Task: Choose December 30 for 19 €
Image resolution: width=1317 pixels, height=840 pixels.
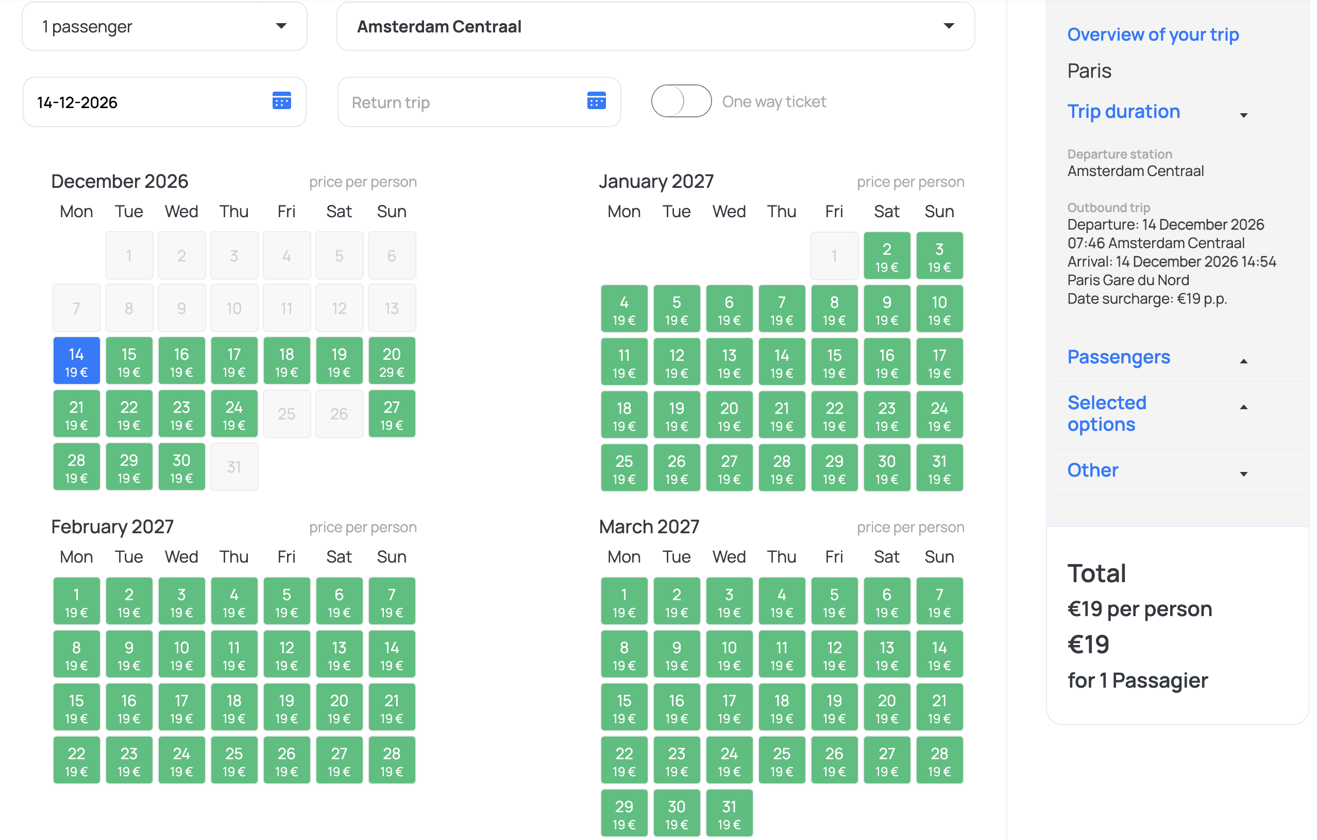Action: click(x=181, y=467)
